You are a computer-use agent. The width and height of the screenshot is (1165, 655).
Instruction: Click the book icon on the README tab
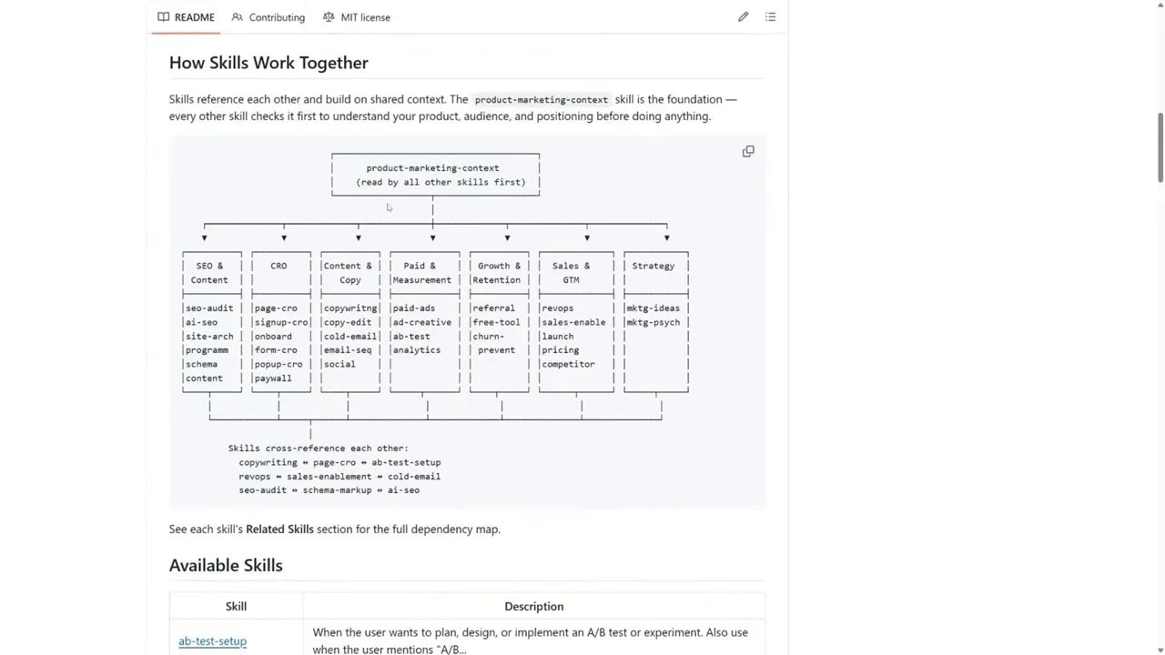pos(163,16)
